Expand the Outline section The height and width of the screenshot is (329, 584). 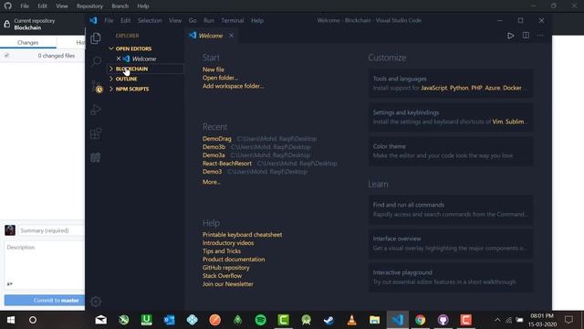click(146, 79)
